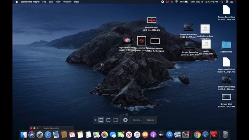Select Capture Selected Window mode icon
This screenshot has height=140, width=249.
click(108, 120)
